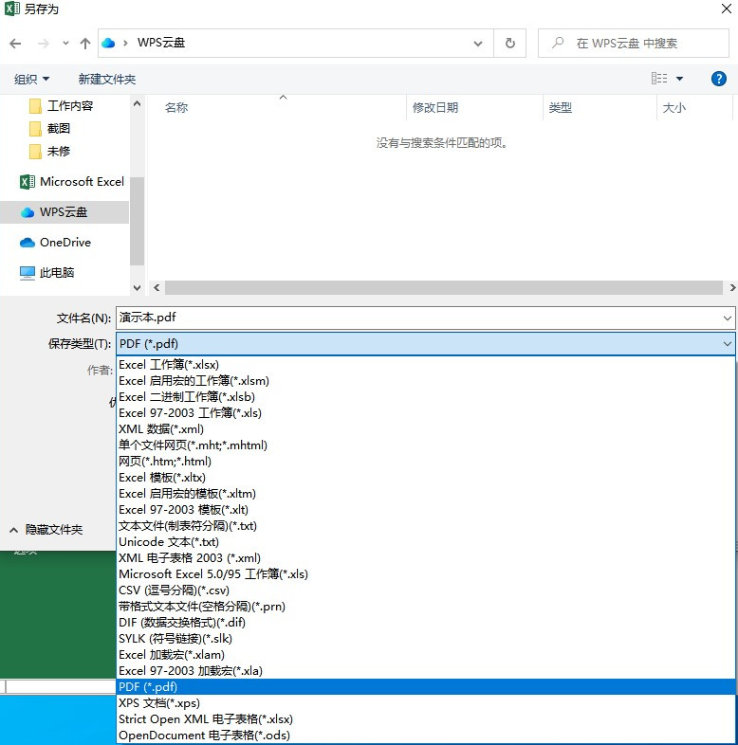Choose Excel 97-2003 模板(*.xlt)
This screenshot has height=745, width=738.
click(x=426, y=510)
